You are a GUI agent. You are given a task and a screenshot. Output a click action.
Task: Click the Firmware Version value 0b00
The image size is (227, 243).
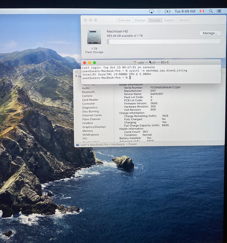(154, 103)
